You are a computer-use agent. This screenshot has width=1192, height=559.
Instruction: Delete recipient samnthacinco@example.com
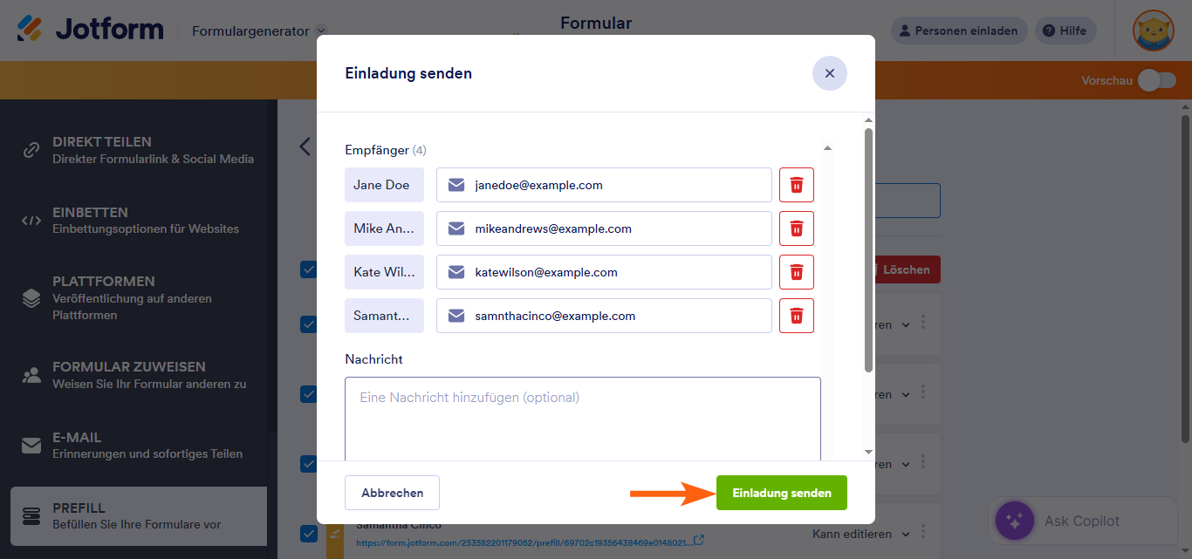point(796,316)
